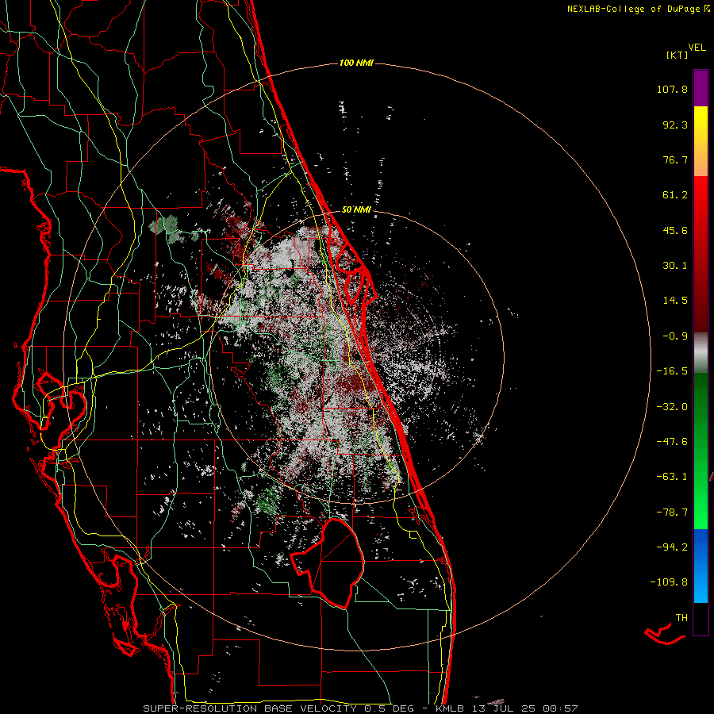714x714 pixels.
Task: Click the -0.9 velocity scale value
Action: click(675, 336)
